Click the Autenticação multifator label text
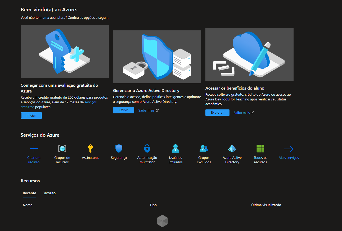 click(x=147, y=160)
